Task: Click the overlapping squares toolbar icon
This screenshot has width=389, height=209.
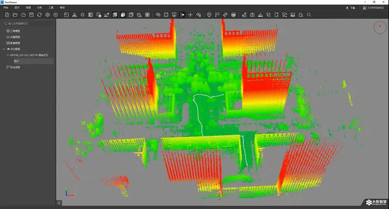Action: click(x=99, y=15)
